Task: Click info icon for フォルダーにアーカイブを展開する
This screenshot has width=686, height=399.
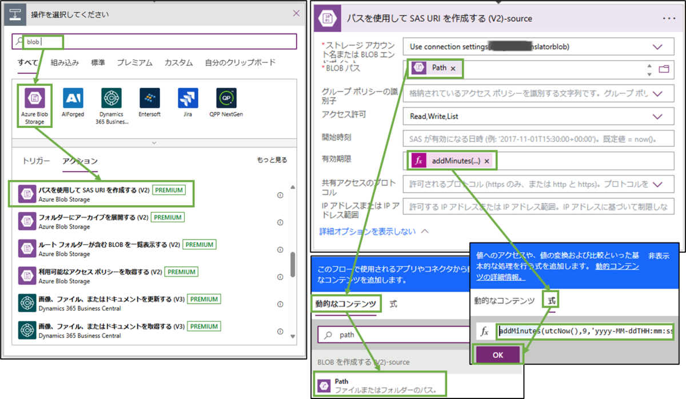Action: (x=280, y=222)
